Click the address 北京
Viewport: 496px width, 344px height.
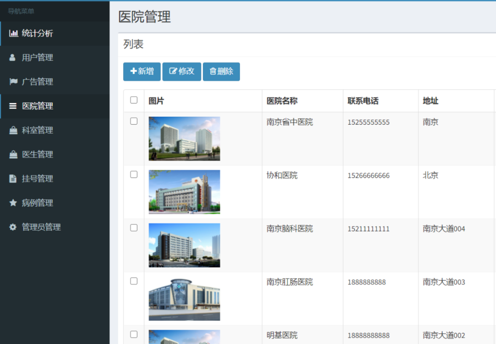tap(430, 176)
